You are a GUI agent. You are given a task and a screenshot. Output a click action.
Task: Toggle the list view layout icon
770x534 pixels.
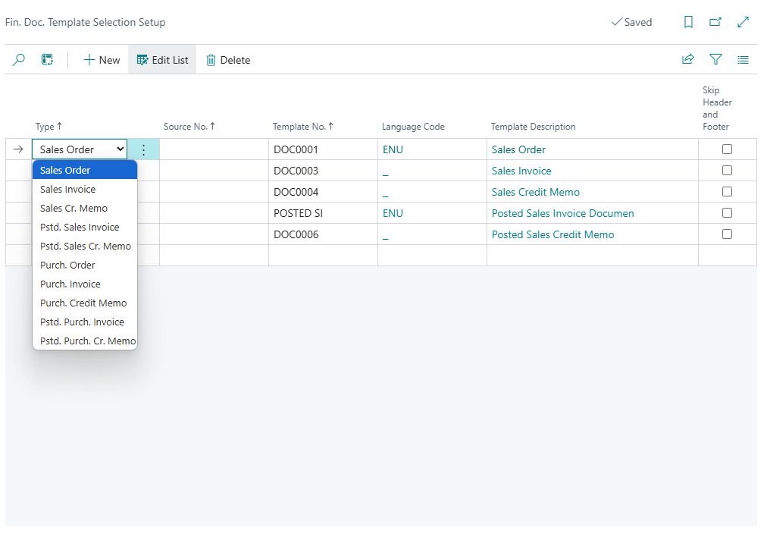743,60
